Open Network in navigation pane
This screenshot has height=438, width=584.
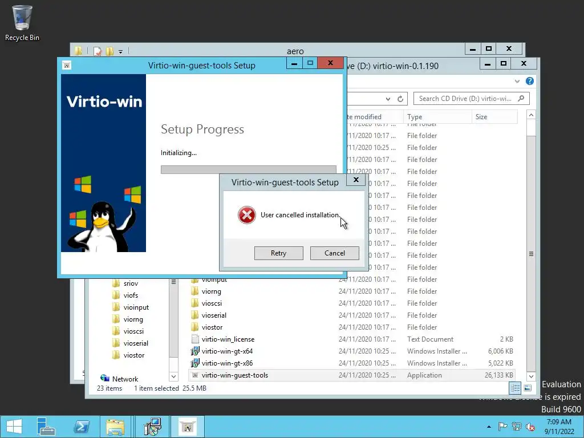pos(125,379)
